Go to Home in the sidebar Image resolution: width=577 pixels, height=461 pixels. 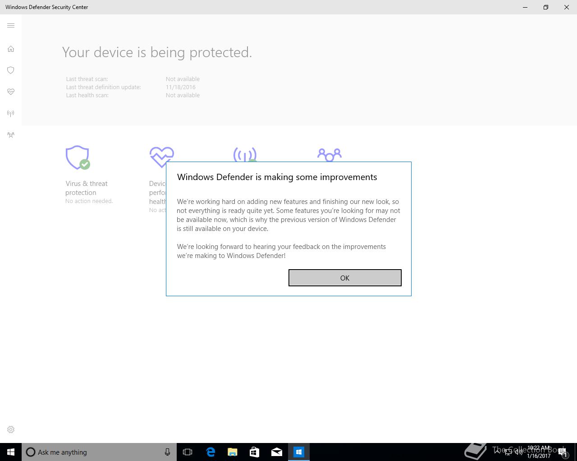click(x=11, y=49)
